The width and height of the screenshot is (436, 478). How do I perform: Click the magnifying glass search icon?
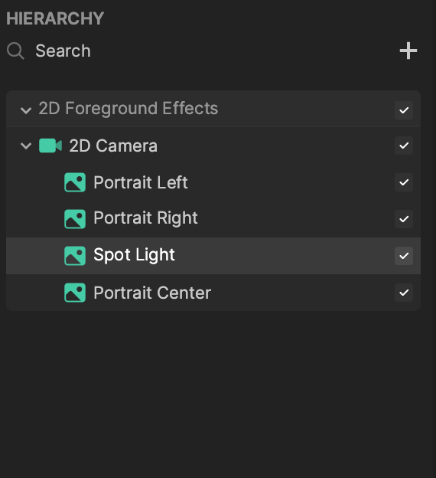15,51
